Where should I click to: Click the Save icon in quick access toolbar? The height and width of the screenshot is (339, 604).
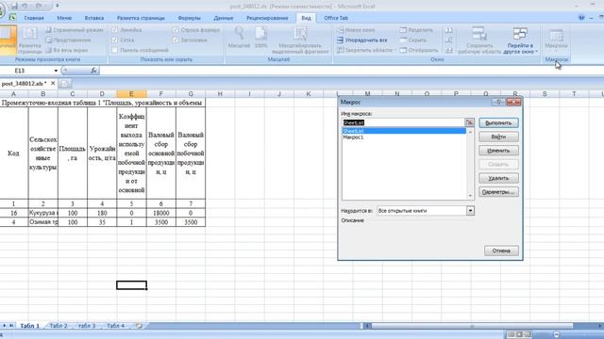pos(14,6)
